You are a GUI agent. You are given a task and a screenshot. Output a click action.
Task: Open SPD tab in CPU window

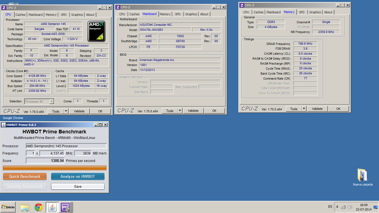[64, 15]
